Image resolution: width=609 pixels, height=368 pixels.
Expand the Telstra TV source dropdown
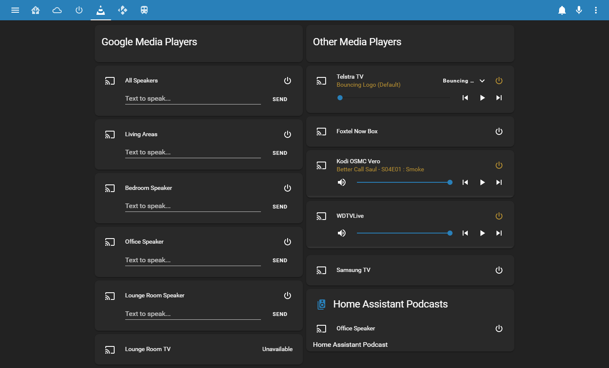pos(482,81)
